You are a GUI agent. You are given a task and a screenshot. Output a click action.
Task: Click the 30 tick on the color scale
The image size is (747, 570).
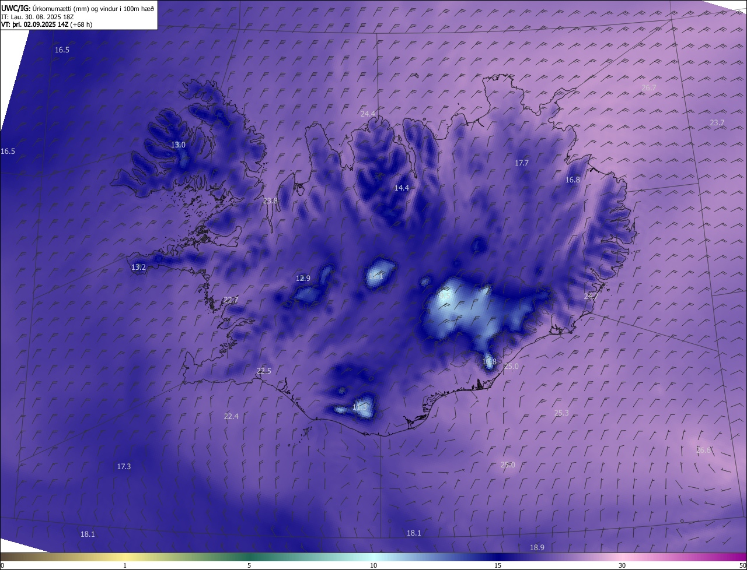622,565
